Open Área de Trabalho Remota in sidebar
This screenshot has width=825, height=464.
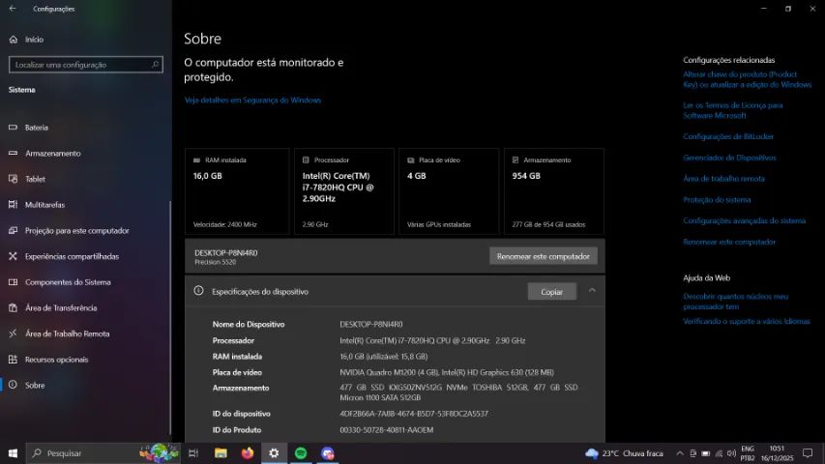67,333
